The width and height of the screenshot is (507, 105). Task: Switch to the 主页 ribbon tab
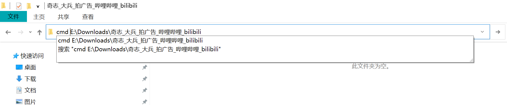39,17
